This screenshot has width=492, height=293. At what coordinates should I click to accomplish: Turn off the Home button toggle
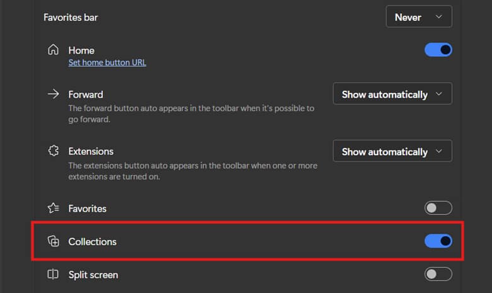point(438,50)
